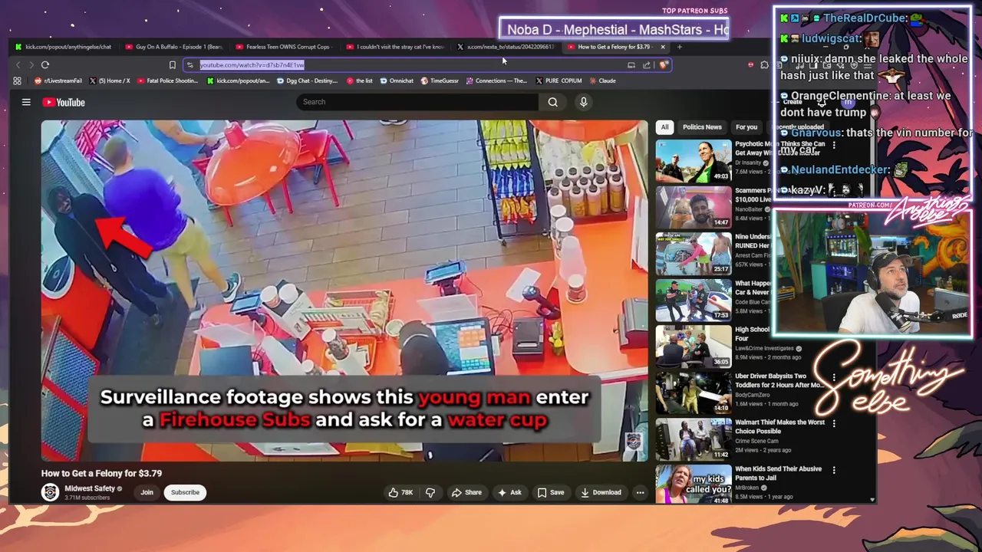The image size is (982, 552).
Task: Open options for Uber Driver Babysits video
Action: point(834,377)
